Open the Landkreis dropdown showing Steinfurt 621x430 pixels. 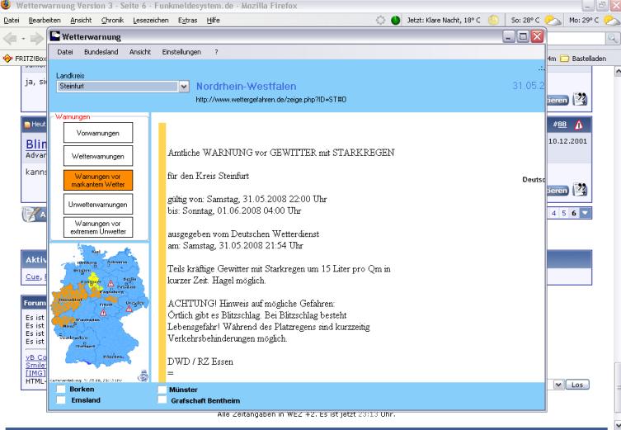(x=184, y=86)
